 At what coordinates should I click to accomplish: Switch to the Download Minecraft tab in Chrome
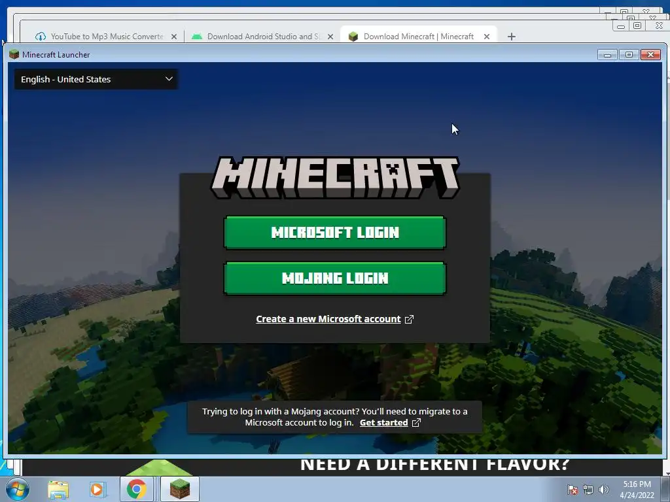(x=419, y=37)
